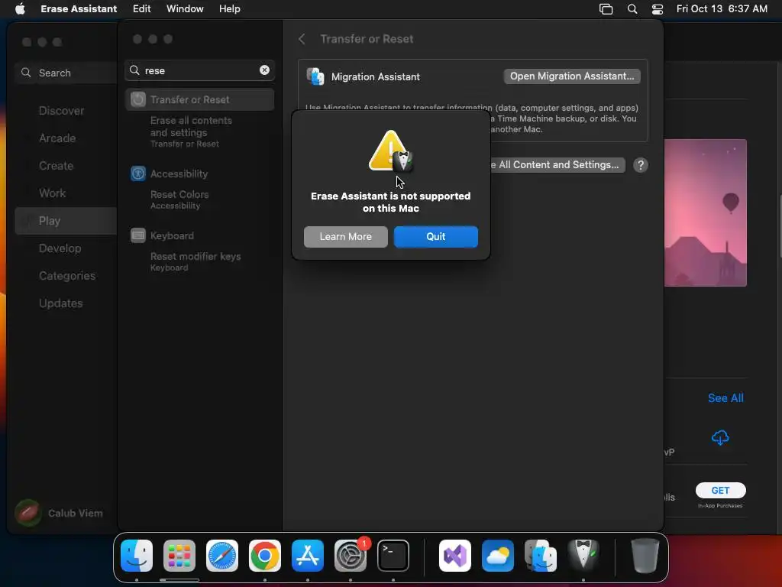Screen dimensions: 782x587
Task: Click the GET button in App Store
Action: click(720, 490)
